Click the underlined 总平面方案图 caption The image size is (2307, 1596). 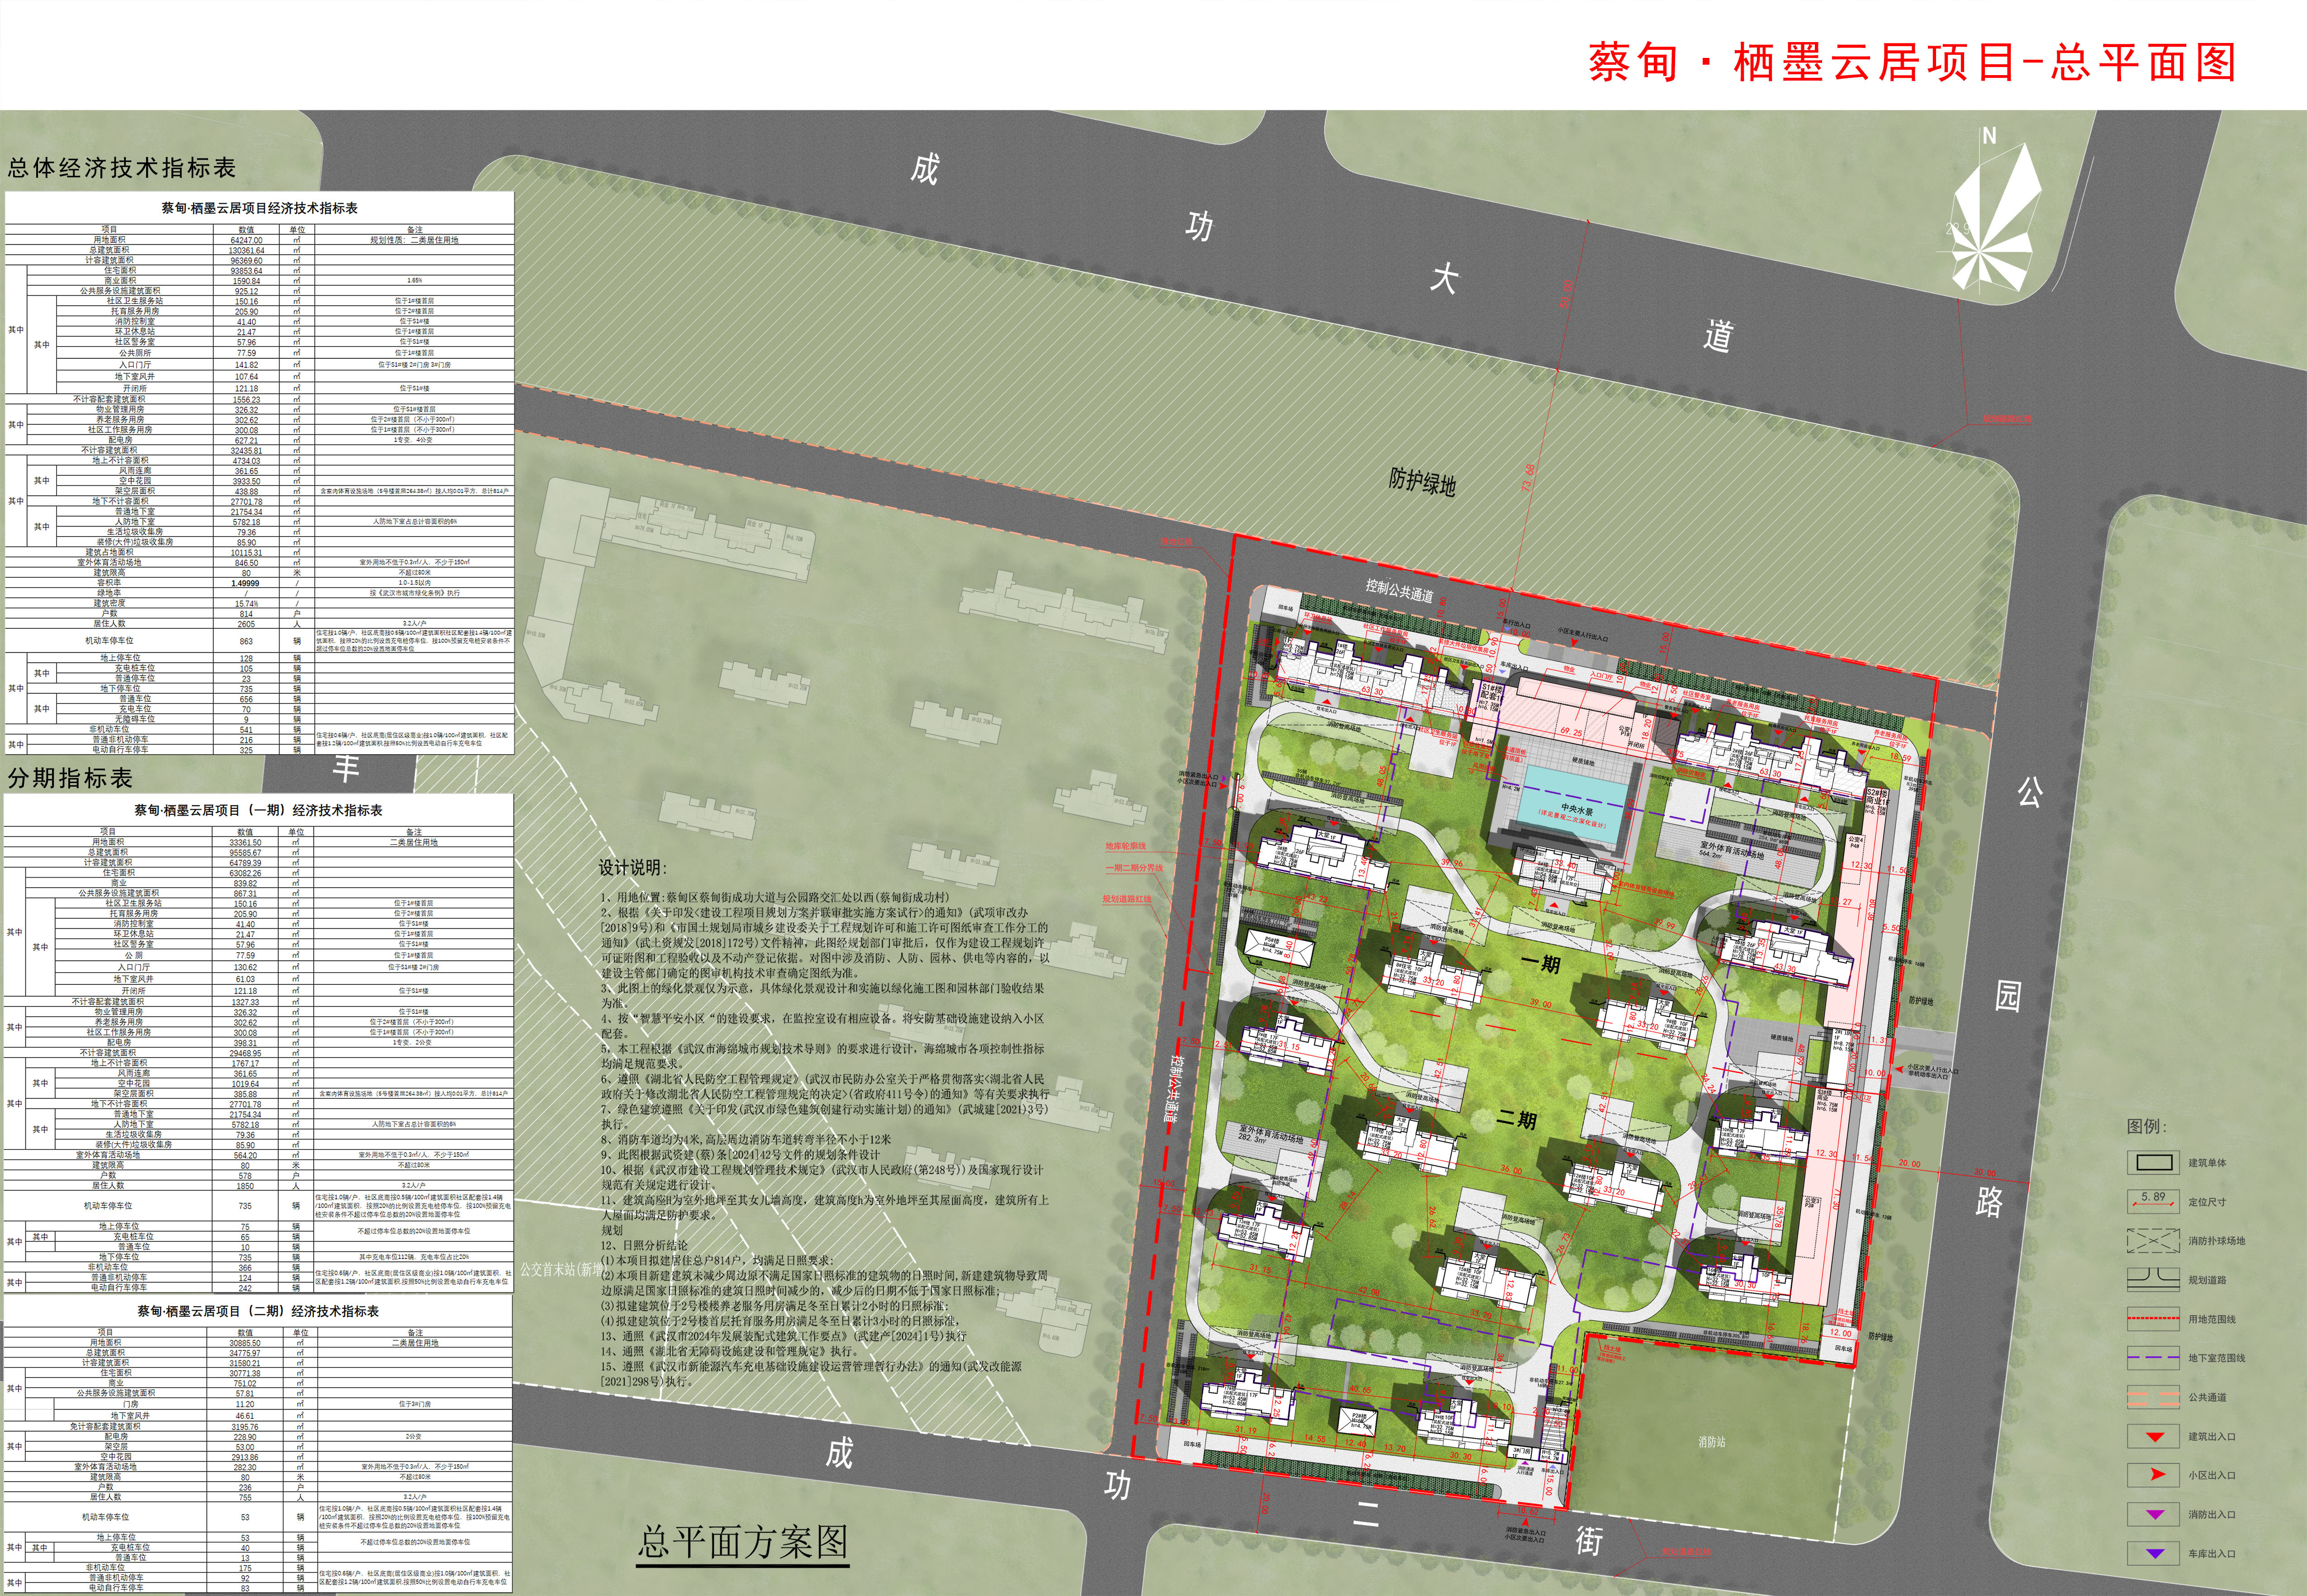(x=742, y=1542)
